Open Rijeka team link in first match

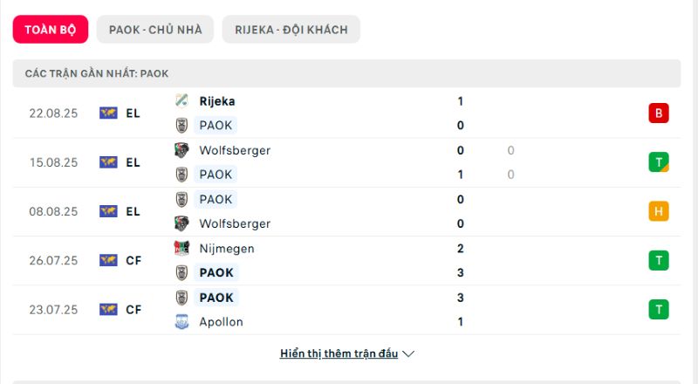coord(217,101)
